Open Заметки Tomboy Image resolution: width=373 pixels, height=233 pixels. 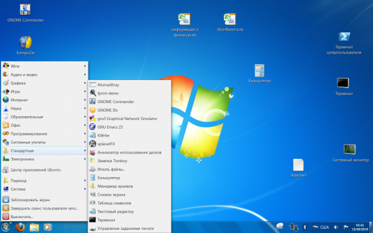point(130,161)
